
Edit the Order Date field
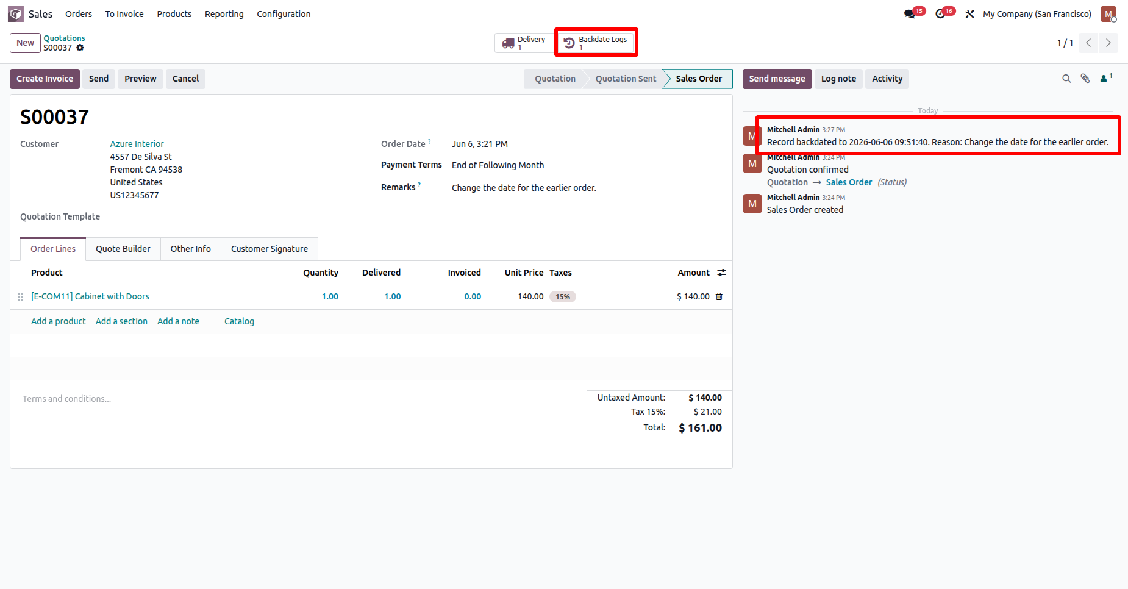point(480,144)
